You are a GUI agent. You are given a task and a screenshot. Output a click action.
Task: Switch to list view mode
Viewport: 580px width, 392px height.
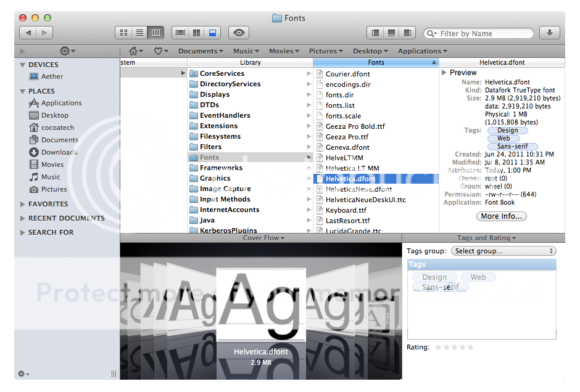coord(139,33)
